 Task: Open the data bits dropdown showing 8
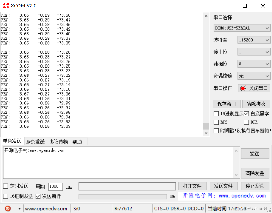(254, 64)
